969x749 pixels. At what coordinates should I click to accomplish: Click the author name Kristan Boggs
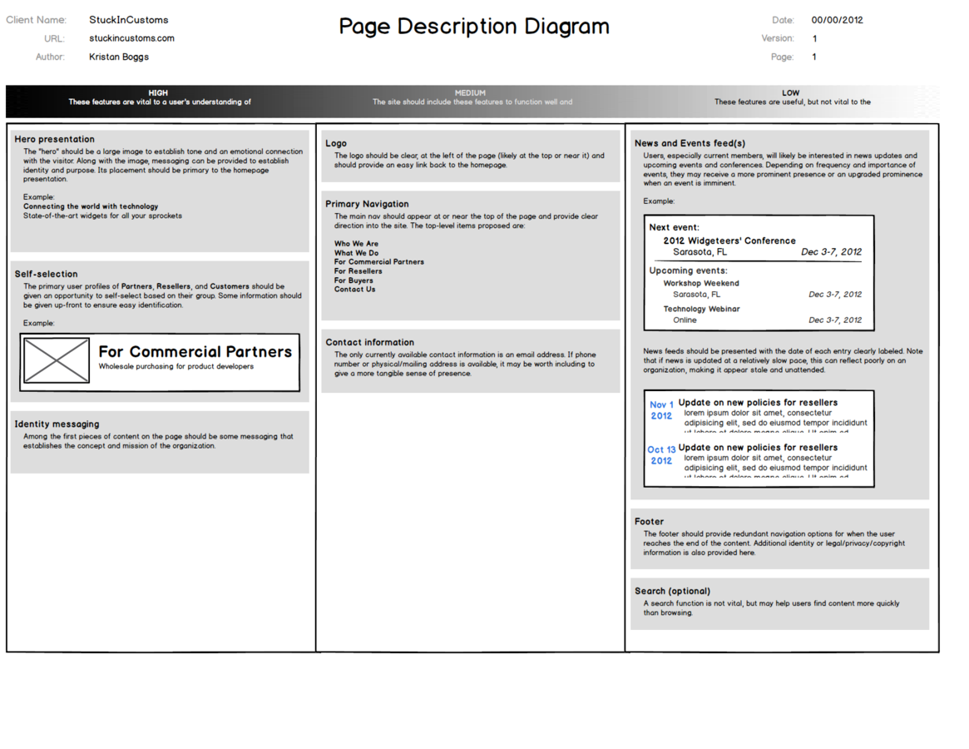tap(119, 57)
